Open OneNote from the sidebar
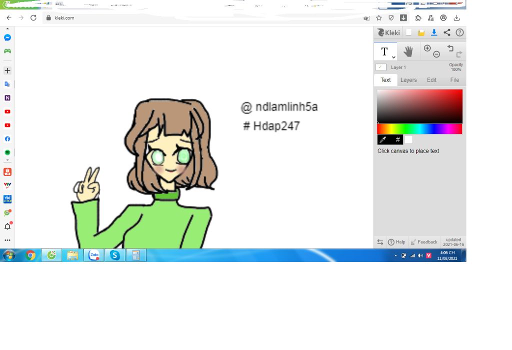Viewport: 512px width, 350px height. (7, 98)
